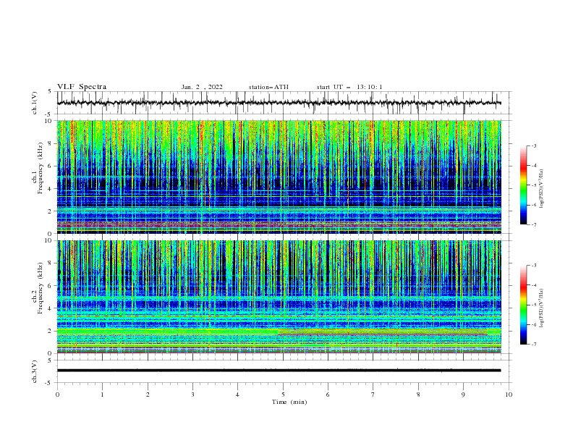Click the ch.1 frequency axis "2" tick
This screenshot has height=443, width=573.
[x=50, y=211]
